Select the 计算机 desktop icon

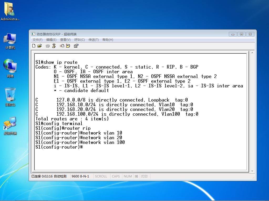pyautogui.click(x=10, y=41)
